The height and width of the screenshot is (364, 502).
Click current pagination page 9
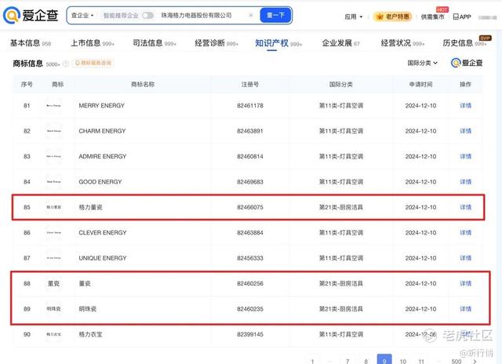tap(384, 360)
